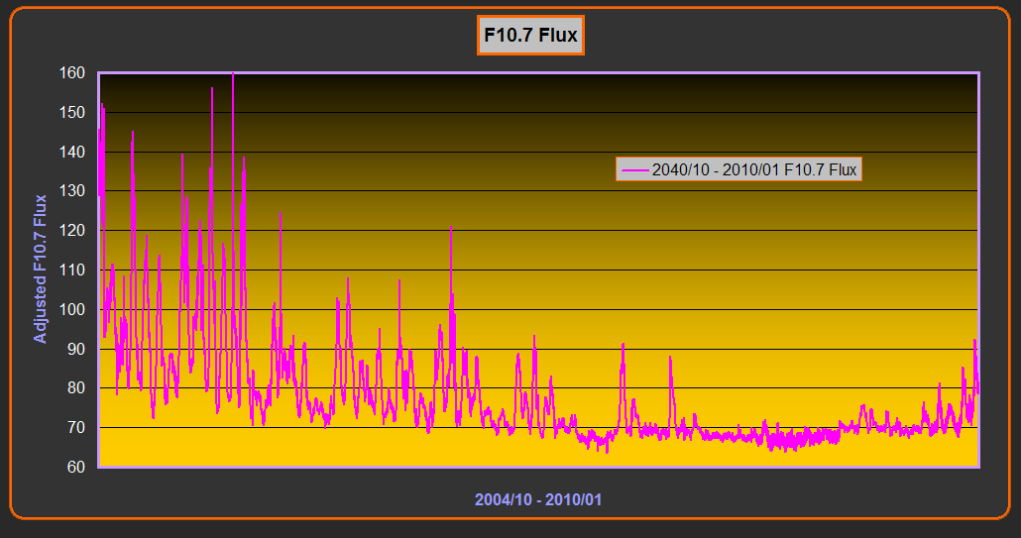Click the 100 y-axis label
The height and width of the screenshot is (538, 1021).
(72, 309)
